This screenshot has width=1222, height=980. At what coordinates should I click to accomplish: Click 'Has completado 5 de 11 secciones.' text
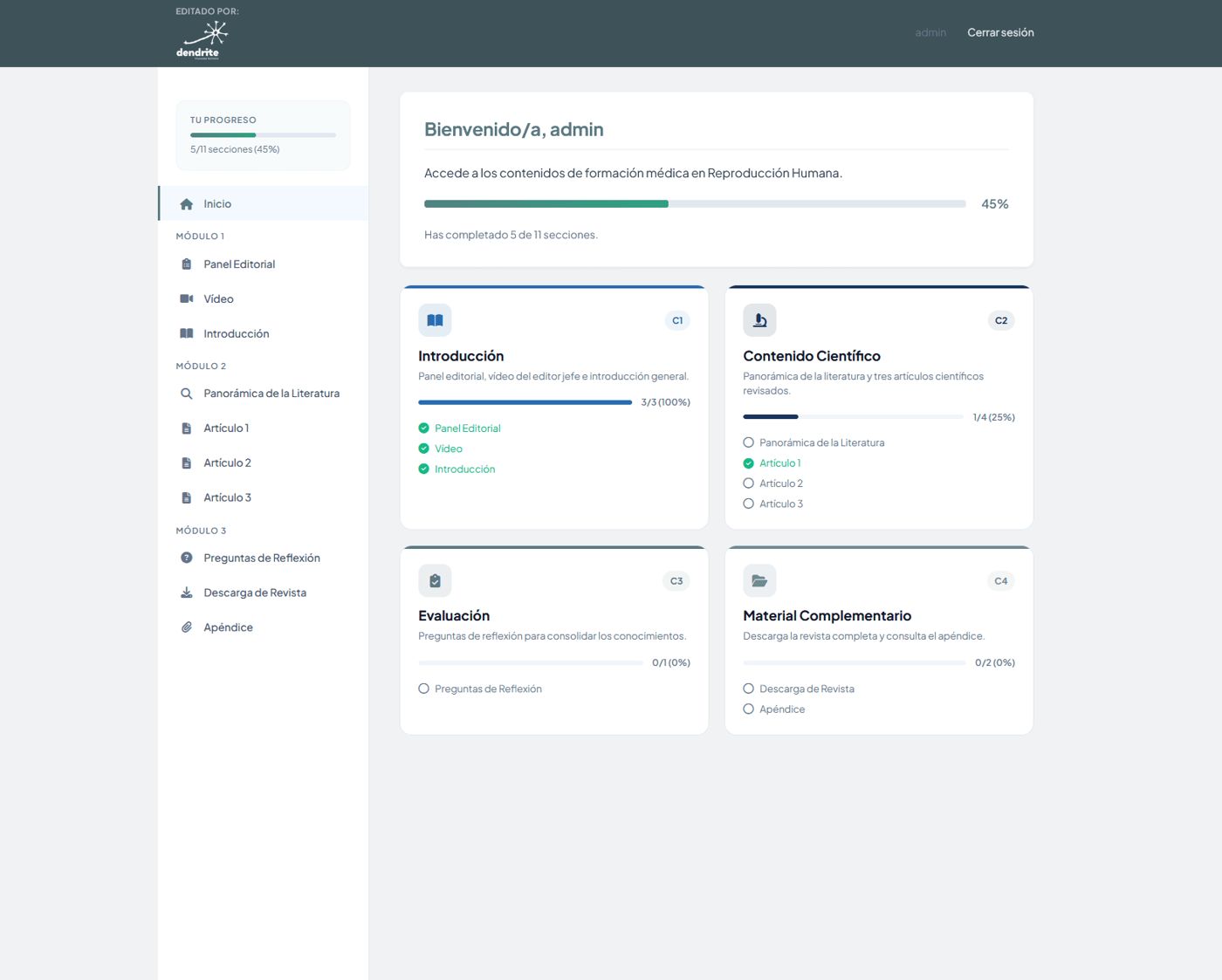click(x=511, y=235)
